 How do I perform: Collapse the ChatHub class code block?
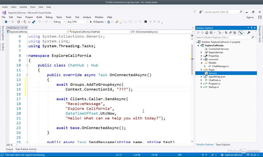(27, 65)
